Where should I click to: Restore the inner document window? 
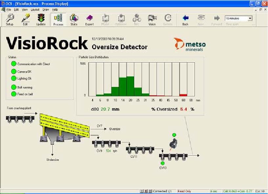tap(260, 10)
